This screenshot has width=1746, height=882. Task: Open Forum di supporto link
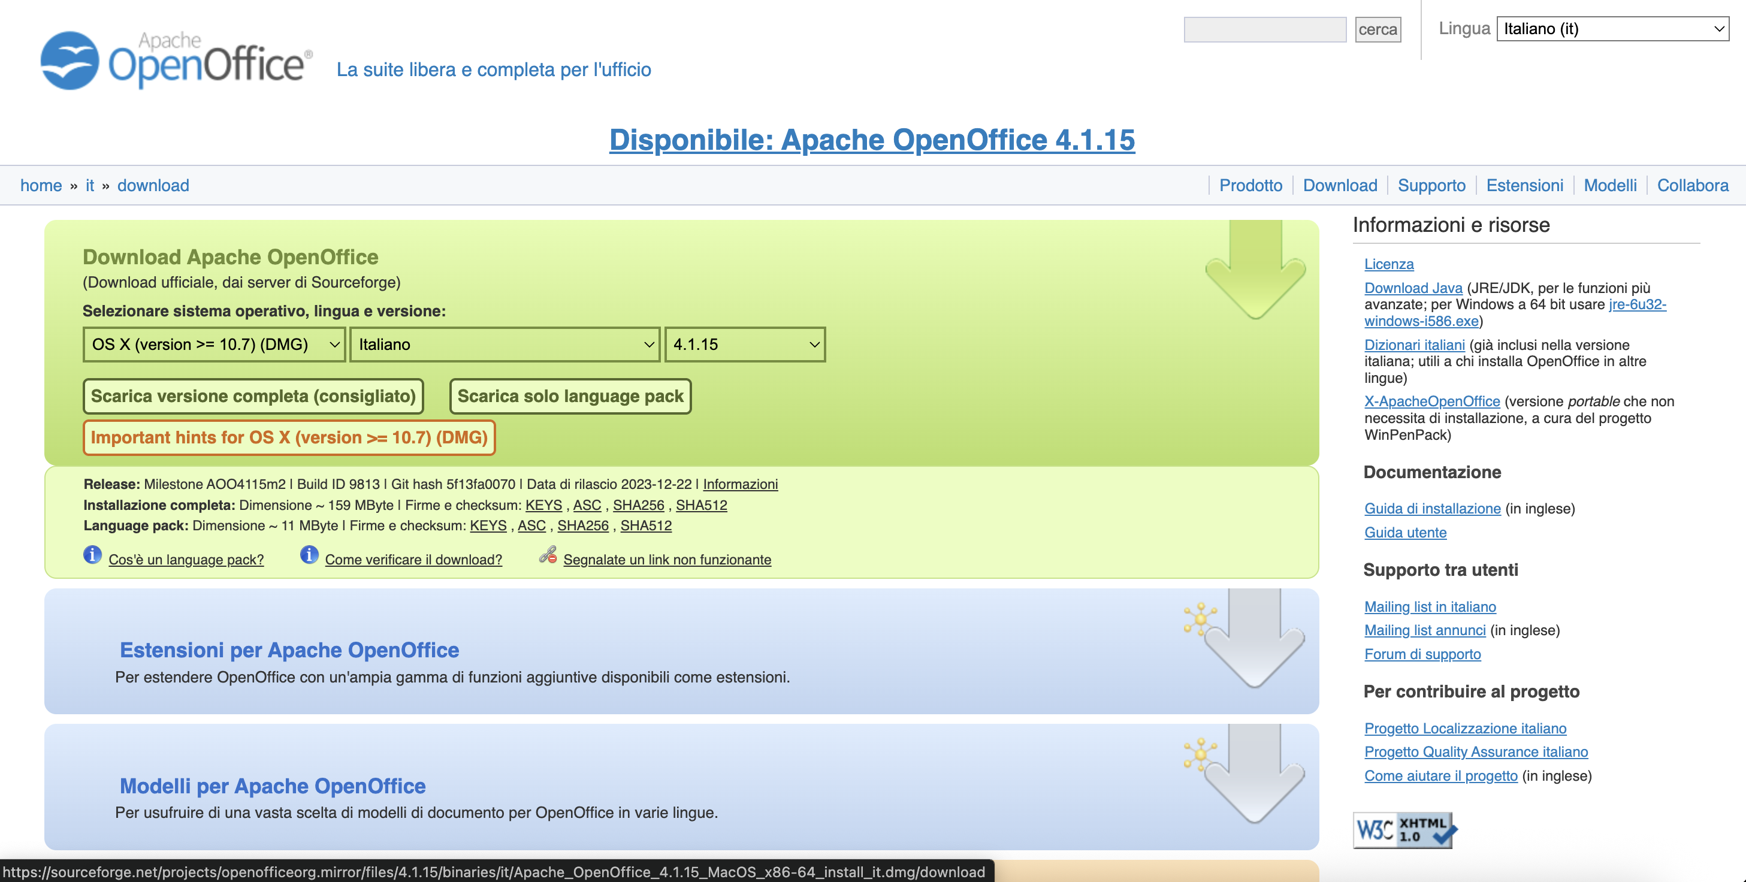tap(1422, 654)
